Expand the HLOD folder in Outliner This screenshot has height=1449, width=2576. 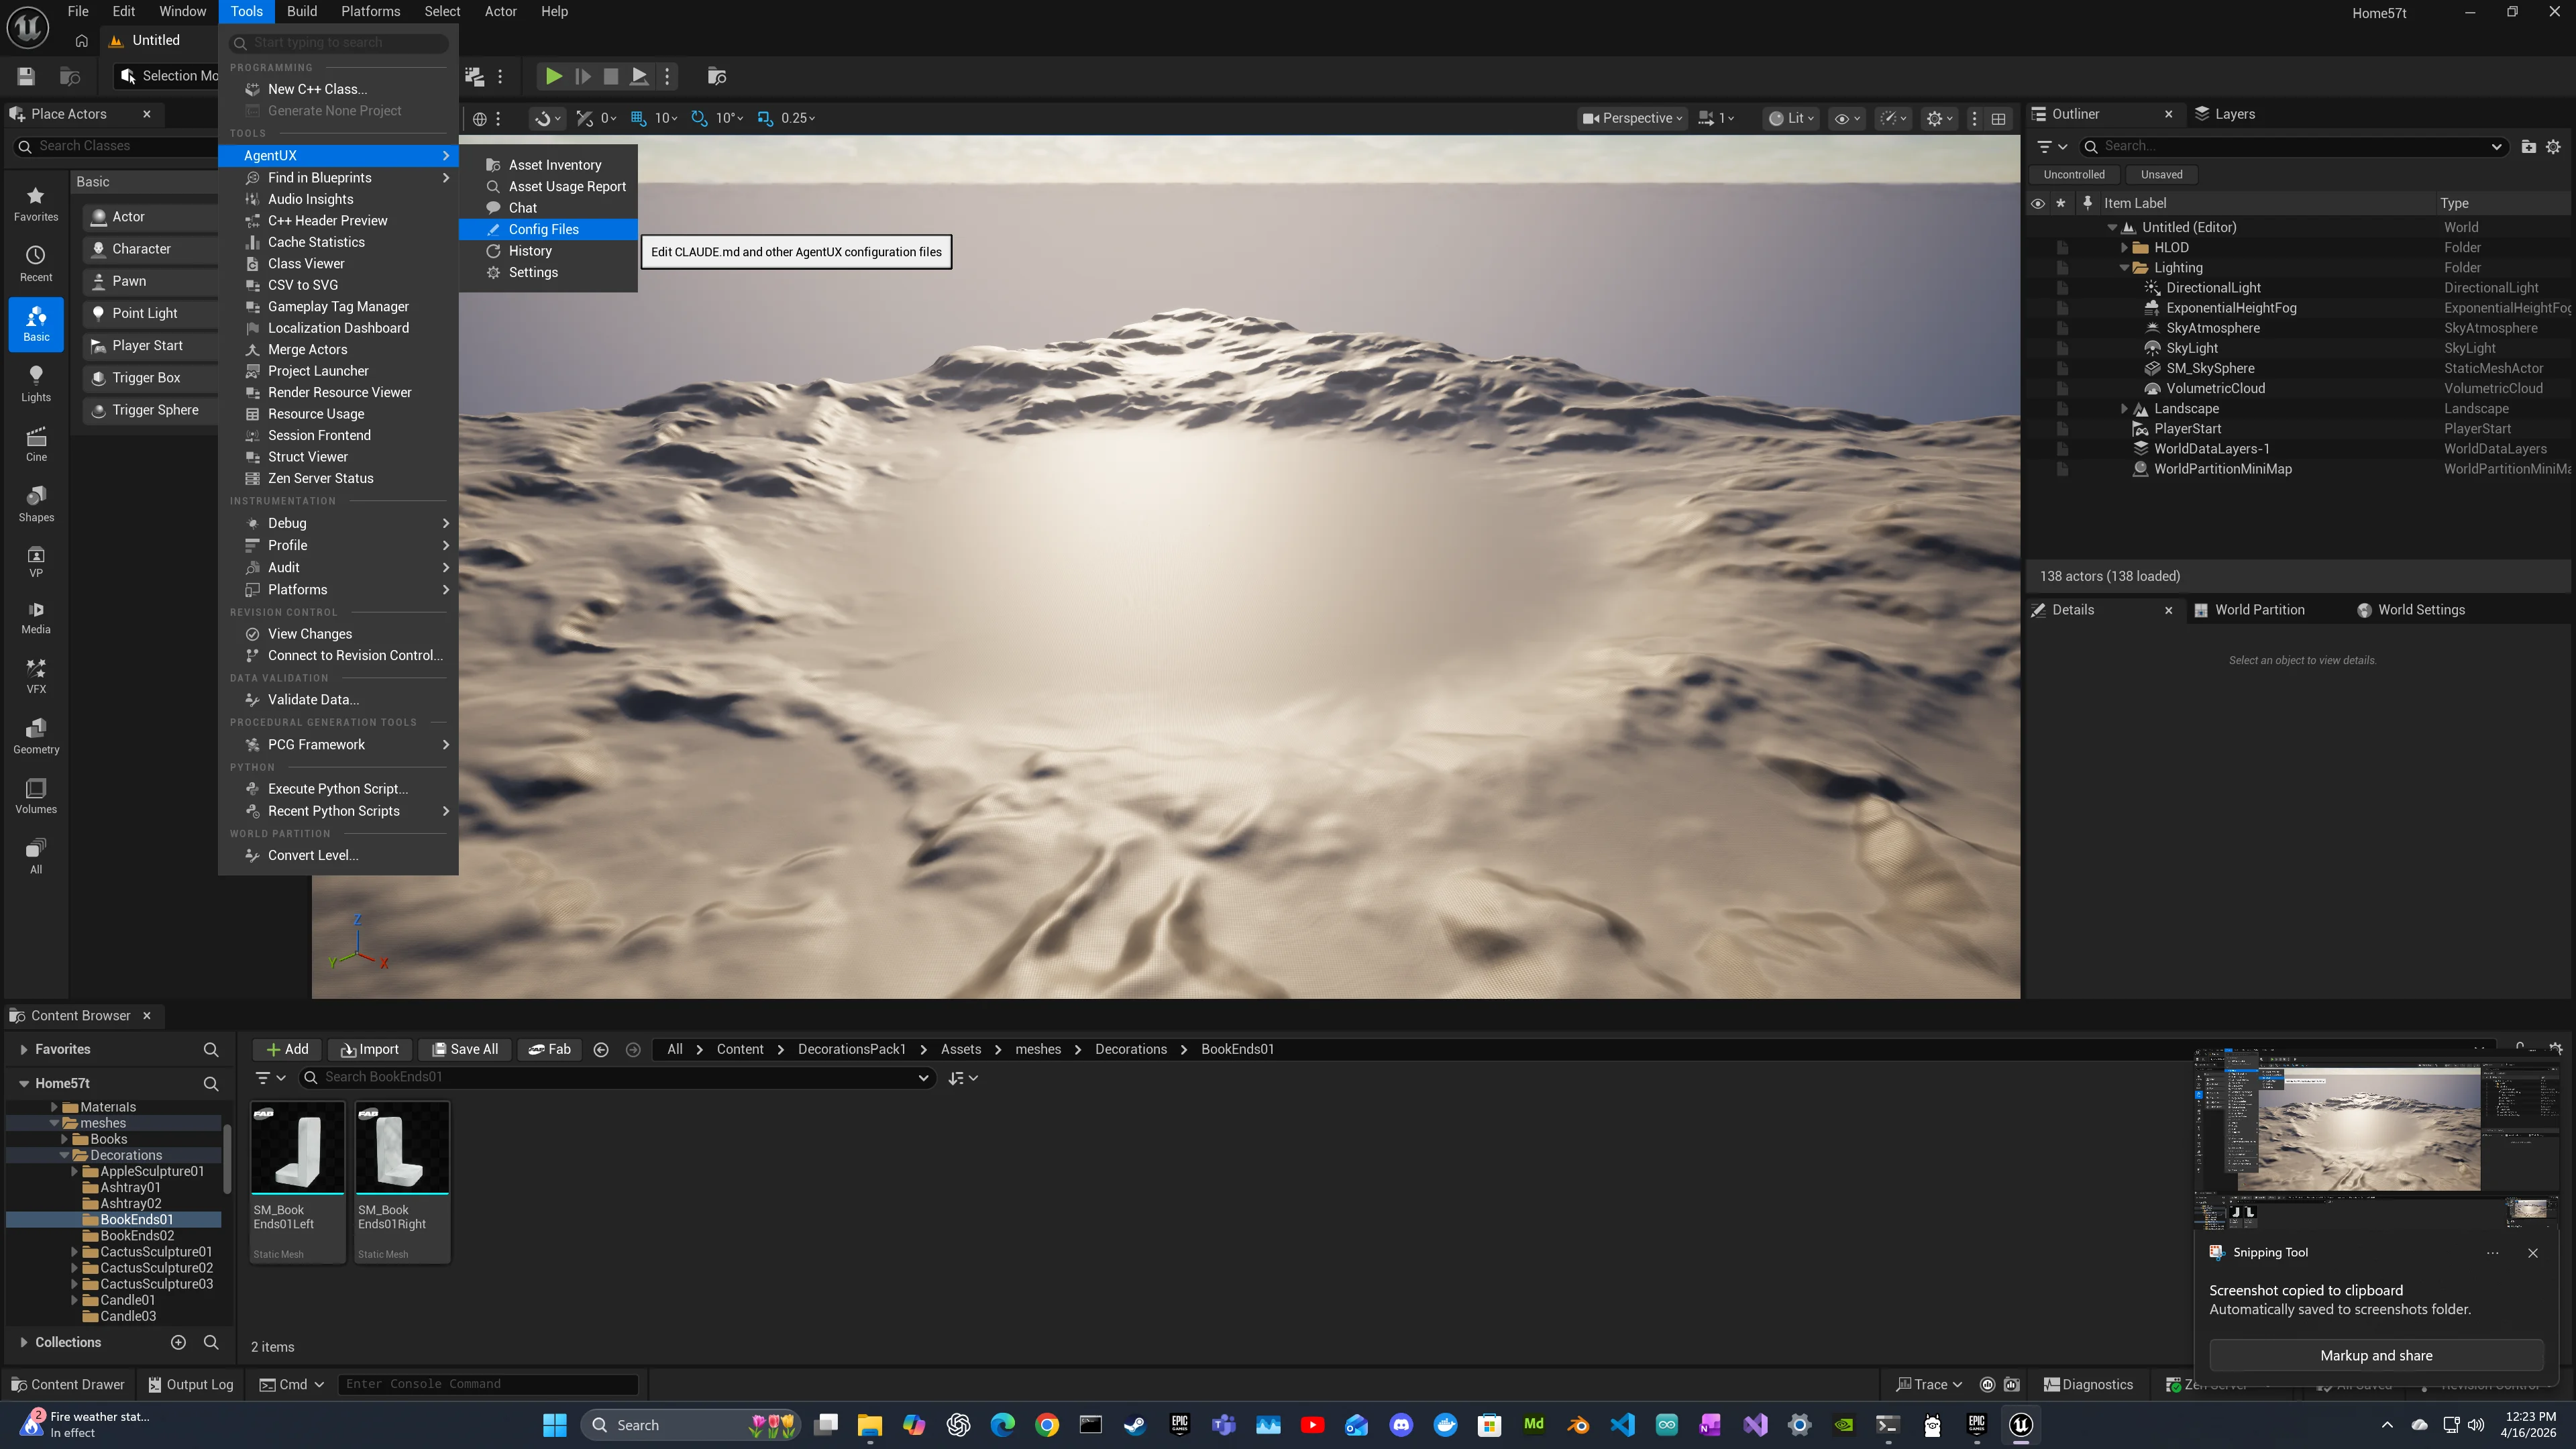pyautogui.click(x=2124, y=247)
